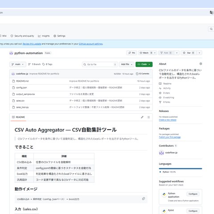Open the About settings gear icon
The image size is (214, 214).
click(201, 64)
